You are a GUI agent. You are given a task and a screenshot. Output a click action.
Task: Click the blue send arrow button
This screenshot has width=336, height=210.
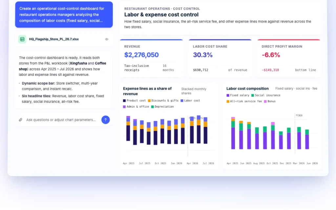[x=105, y=120]
